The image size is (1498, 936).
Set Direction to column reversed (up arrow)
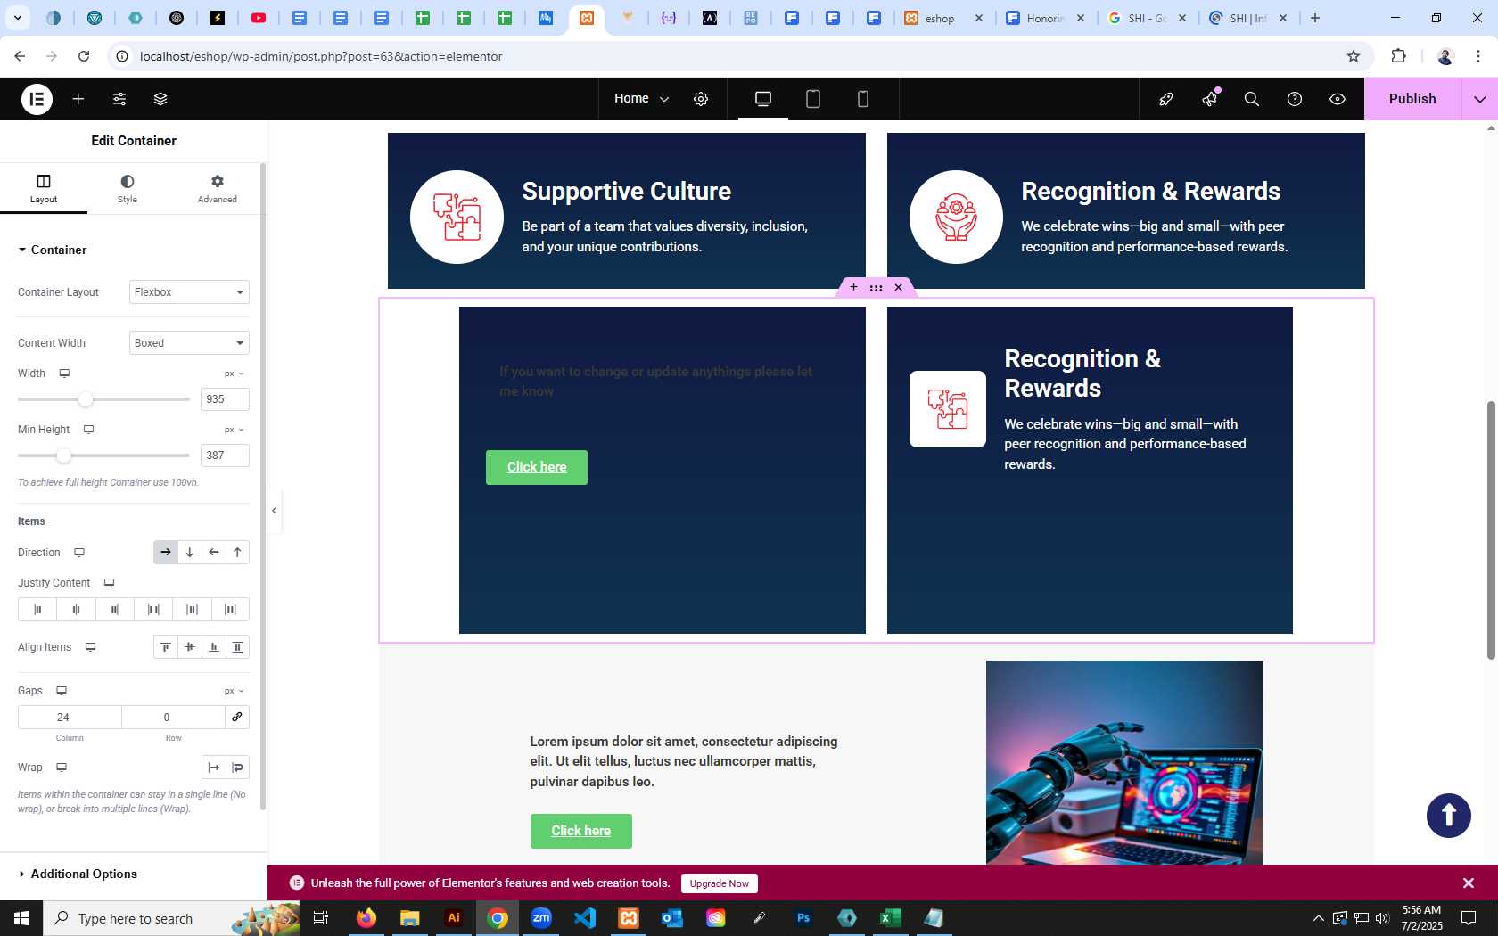[x=238, y=553]
